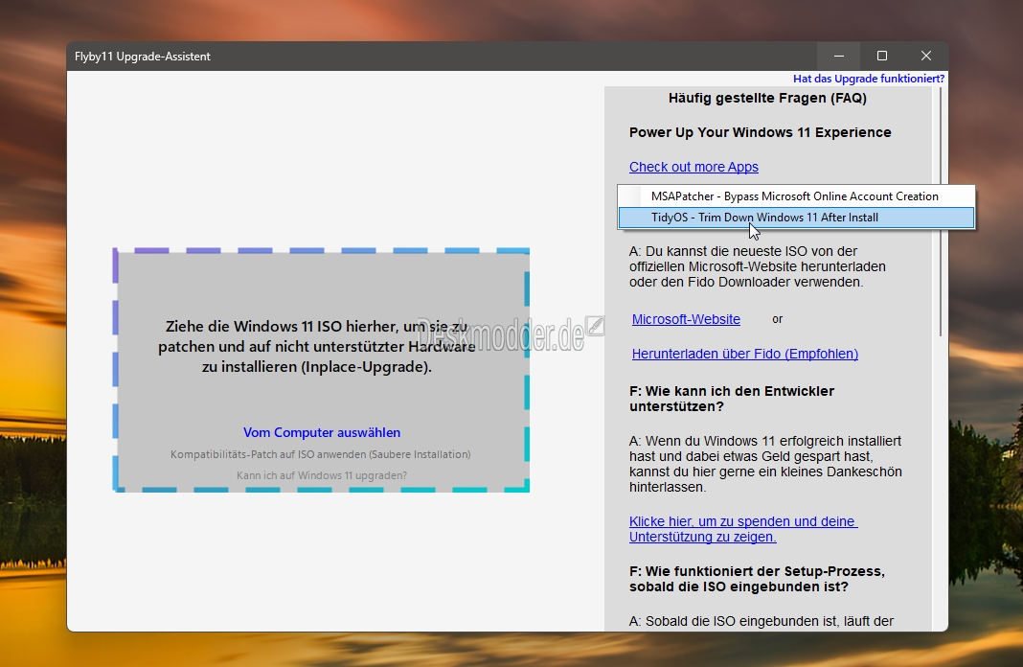Click question 'Wie funktioniert der Setup-Prozess'
Image resolution: width=1023 pixels, height=667 pixels.
(x=757, y=579)
